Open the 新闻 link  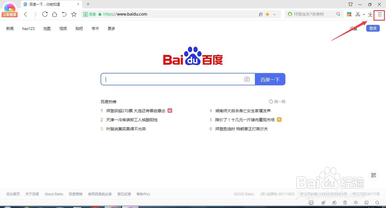pyautogui.click(x=10, y=29)
